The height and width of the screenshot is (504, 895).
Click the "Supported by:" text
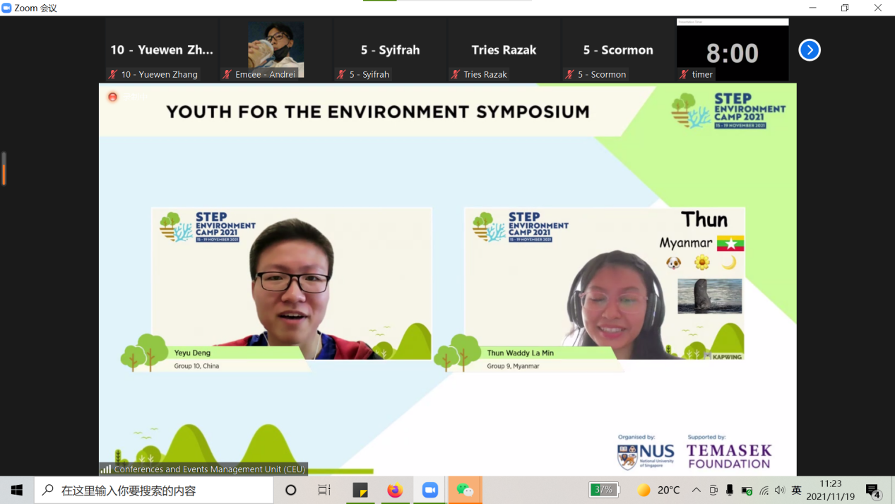[706, 437]
